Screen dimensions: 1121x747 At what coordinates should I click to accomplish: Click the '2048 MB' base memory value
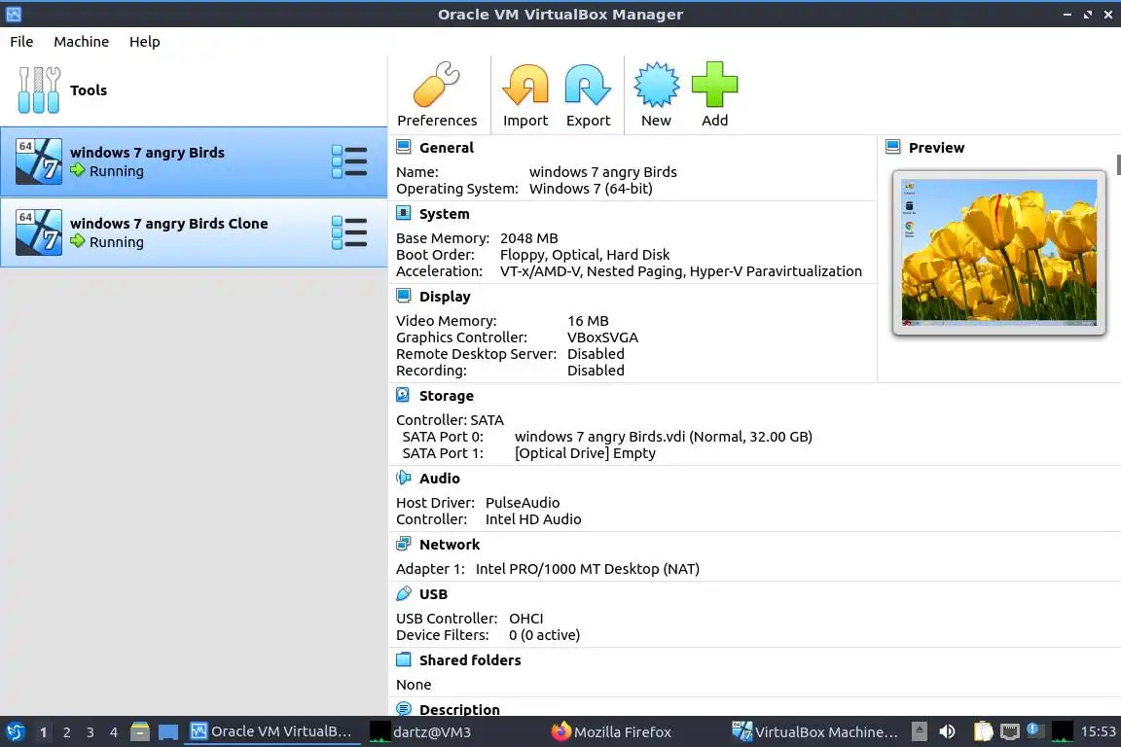529,237
